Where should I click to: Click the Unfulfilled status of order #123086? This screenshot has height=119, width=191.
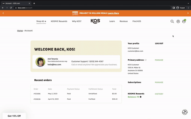click(x=93, y=94)
